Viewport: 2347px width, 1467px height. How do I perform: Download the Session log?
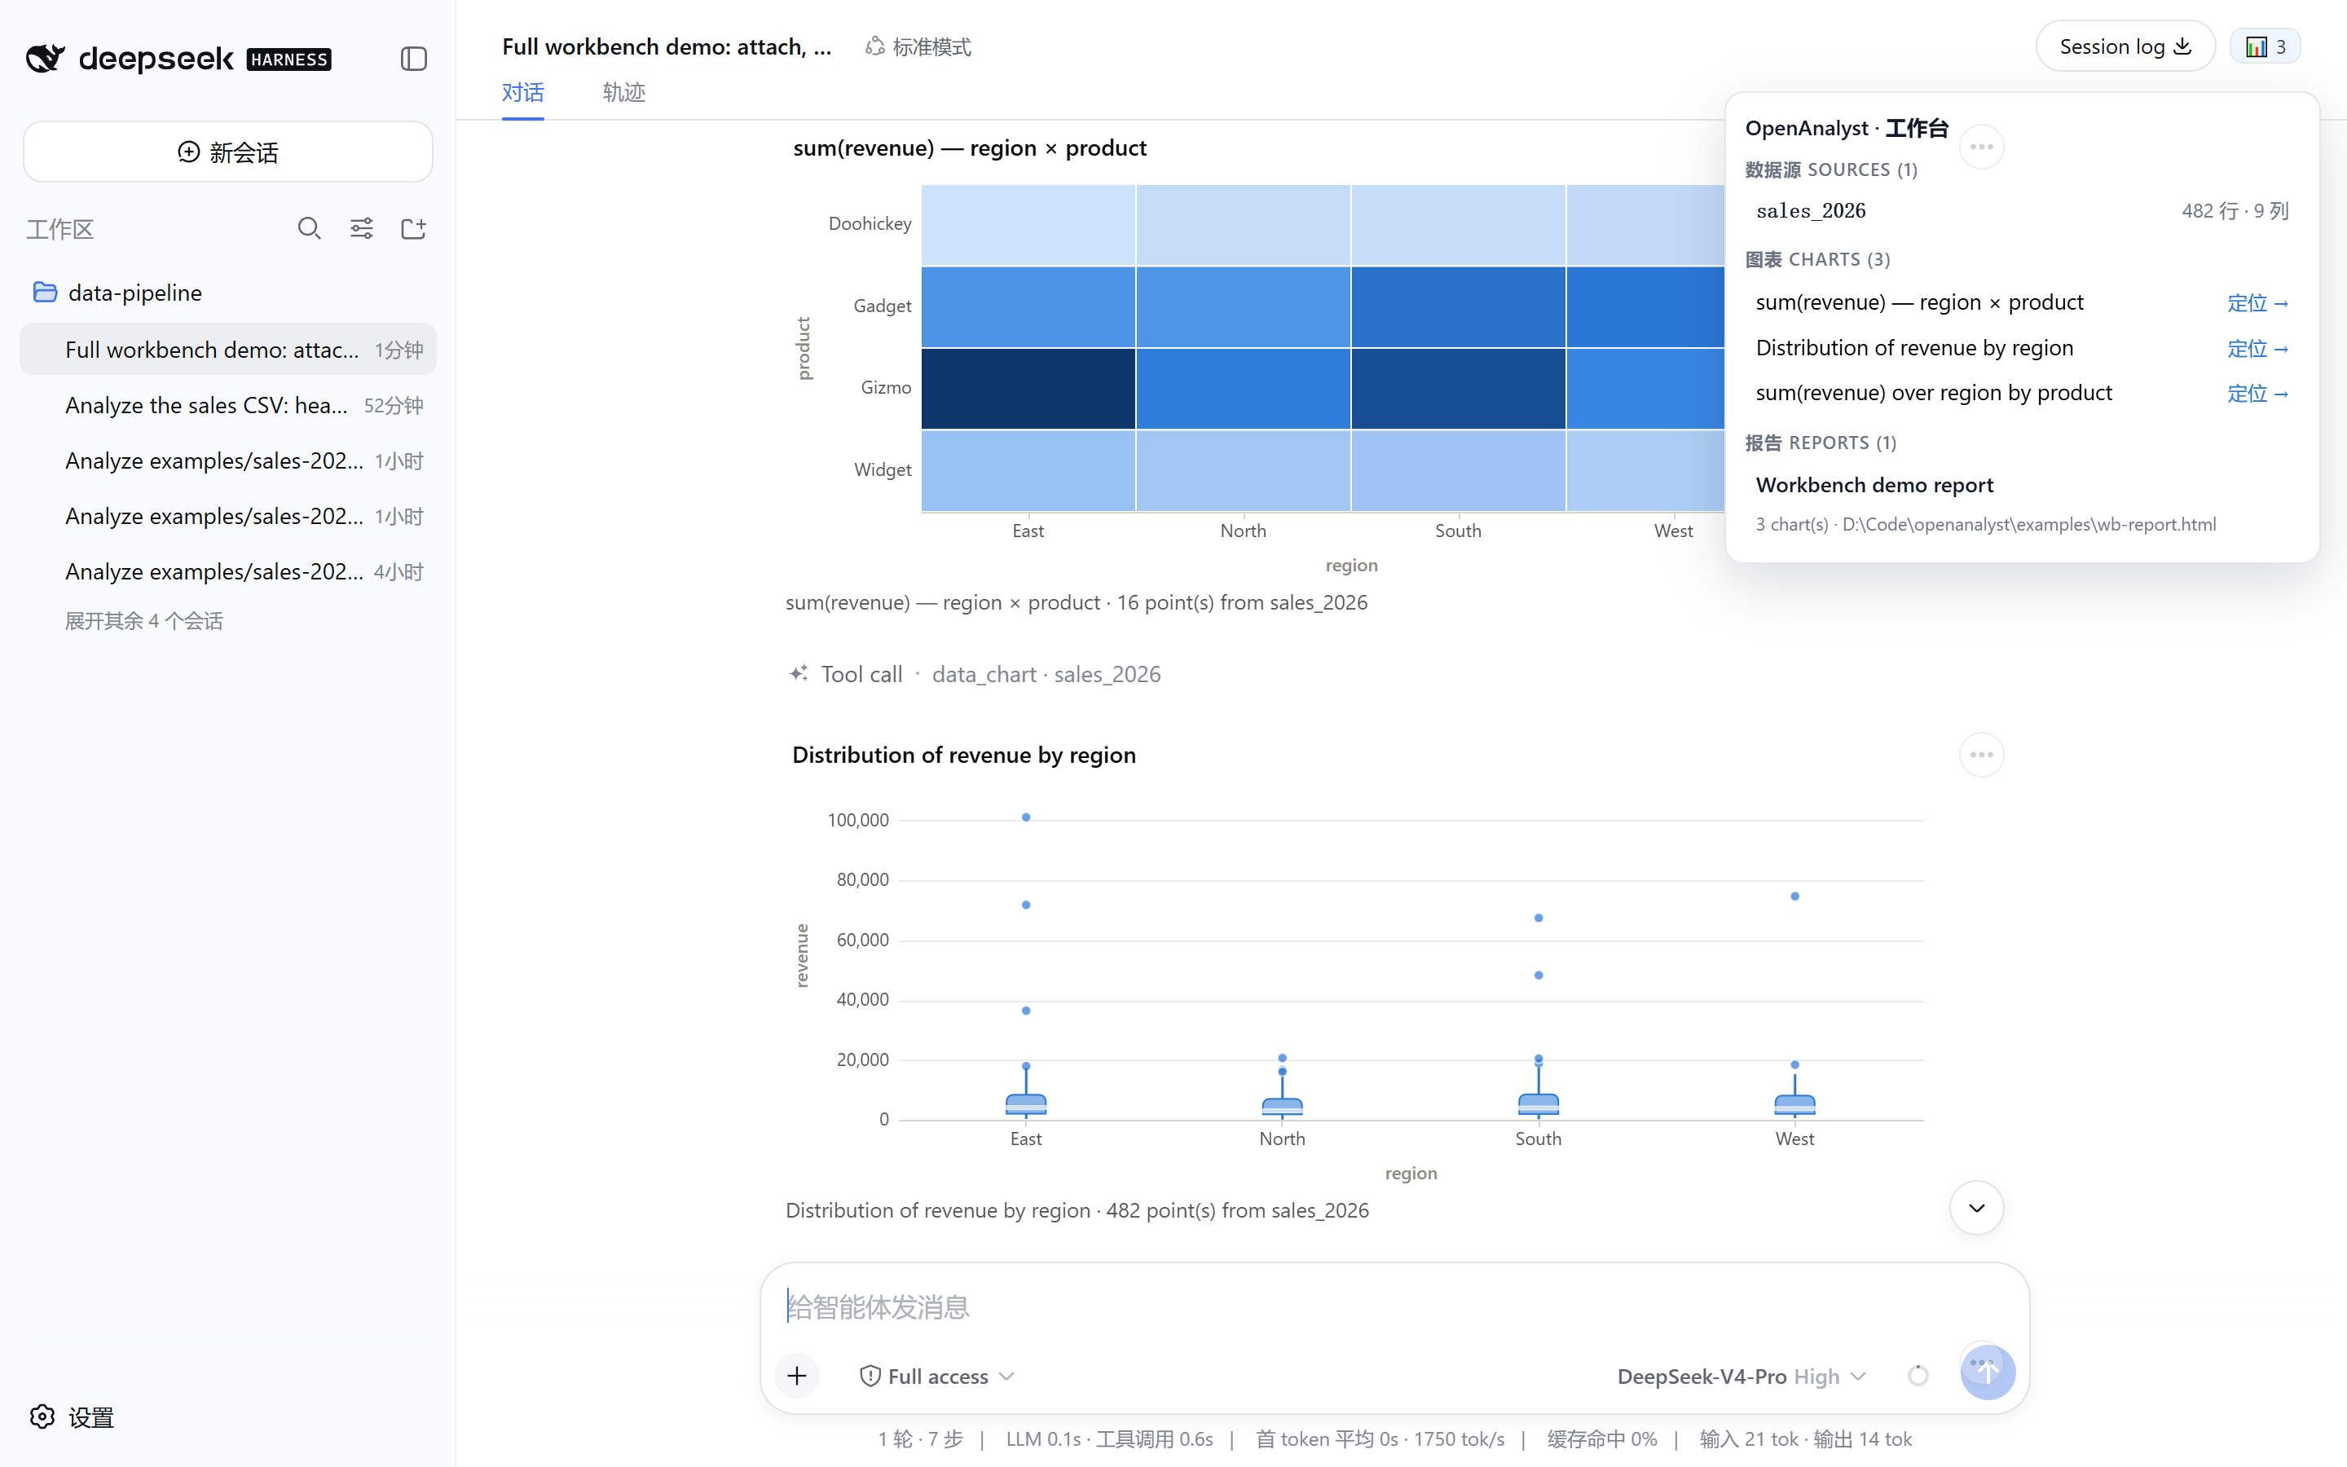[2125, 46]
